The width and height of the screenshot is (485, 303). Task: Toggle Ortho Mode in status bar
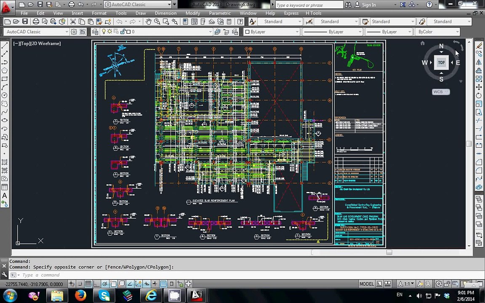(96, 284)
